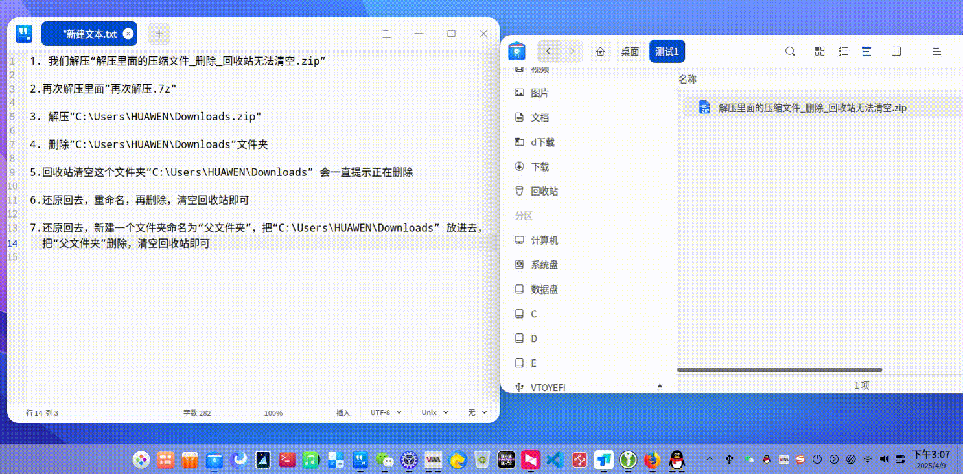Go to 桌面 in the breadcrumb
The height and width of the screenshot is (474, 963).
pyautogui.click(x=630, y=51)
